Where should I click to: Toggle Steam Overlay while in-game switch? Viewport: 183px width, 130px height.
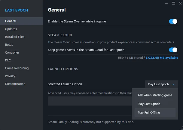click(x=173, y=21)
